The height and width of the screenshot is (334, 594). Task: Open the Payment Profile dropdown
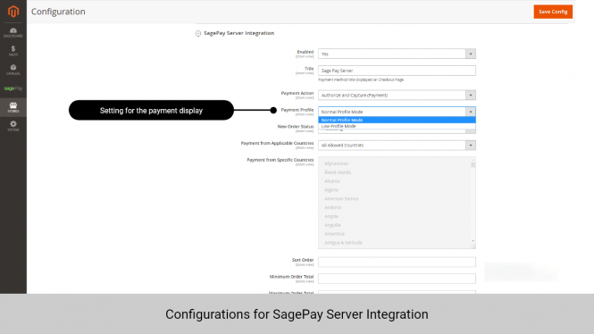tap(397, 112)
